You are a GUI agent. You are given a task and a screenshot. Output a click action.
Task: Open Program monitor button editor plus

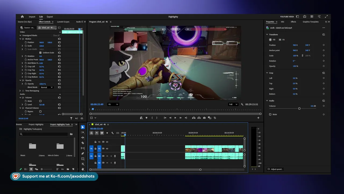click(258, 118)
